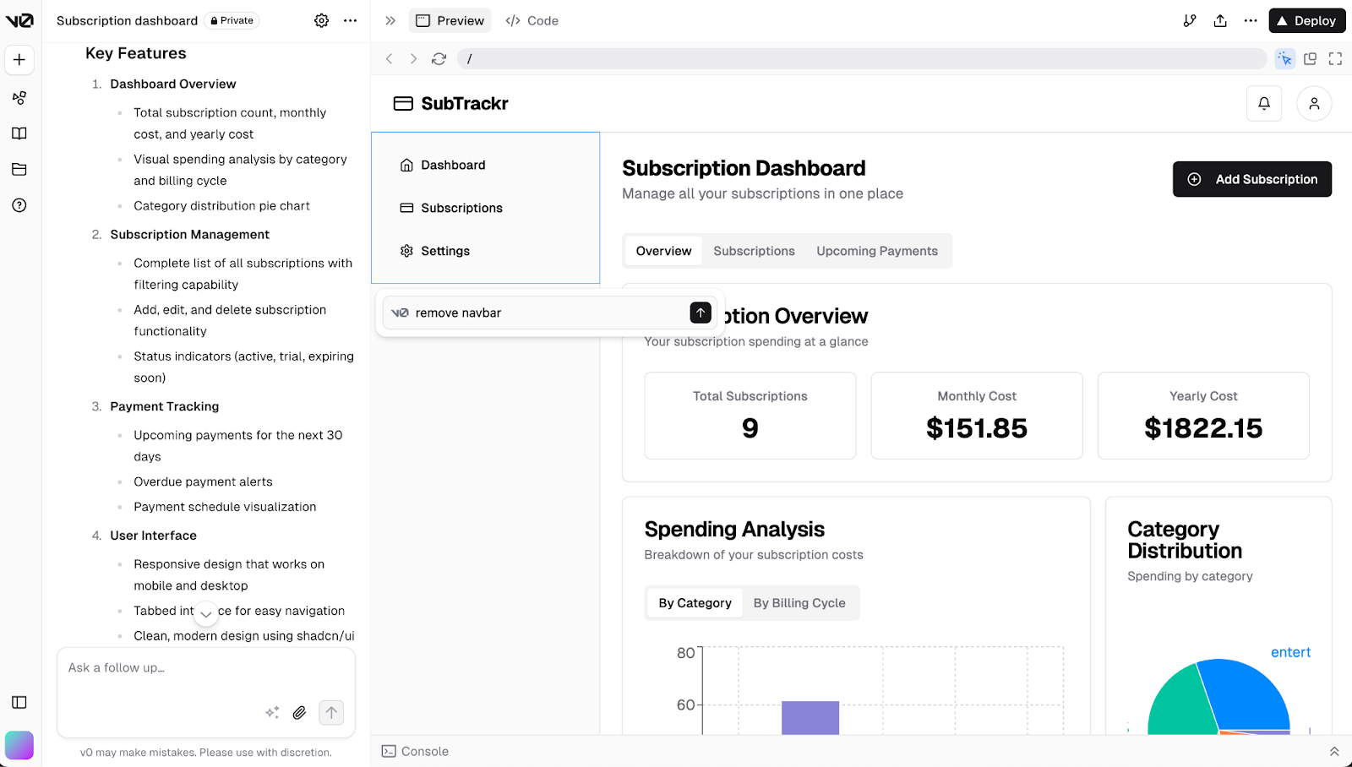Click the Total Subscriptions card
This screenshot has width=1352, height=767.
tap(750, 416)
